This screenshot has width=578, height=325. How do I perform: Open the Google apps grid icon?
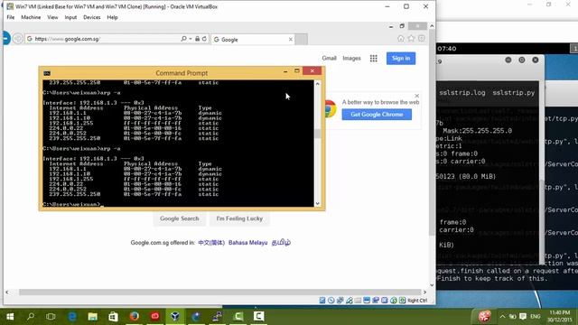tap(373, 58)
